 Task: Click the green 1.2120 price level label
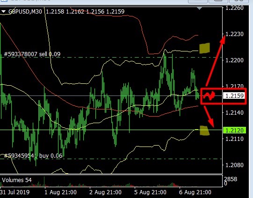(x=234, y=130)
